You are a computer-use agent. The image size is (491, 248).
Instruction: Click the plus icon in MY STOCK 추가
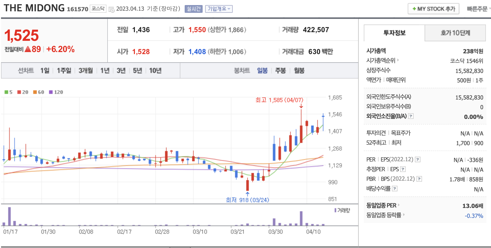click(x=414, y=9)
